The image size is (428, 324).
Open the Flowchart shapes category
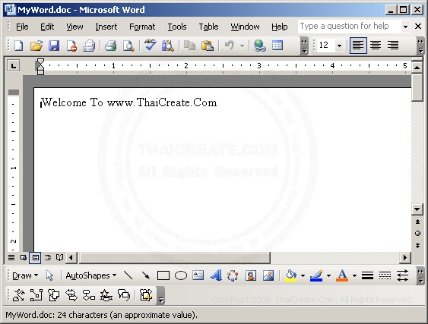[x=89, y=295]
